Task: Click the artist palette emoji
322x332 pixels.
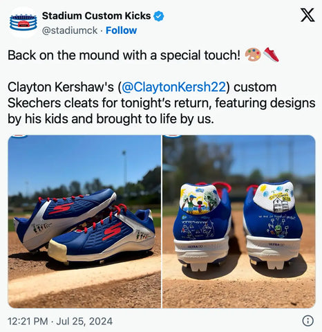Action: coord(253,55)
